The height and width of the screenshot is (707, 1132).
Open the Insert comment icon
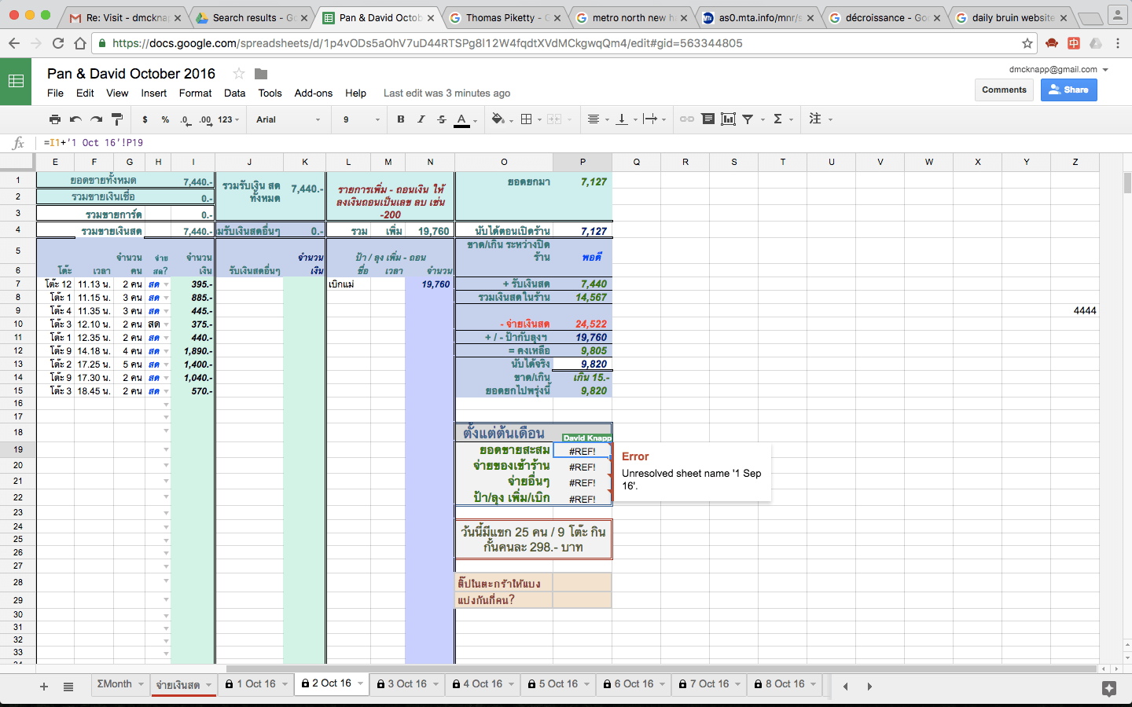pos(708,119)
